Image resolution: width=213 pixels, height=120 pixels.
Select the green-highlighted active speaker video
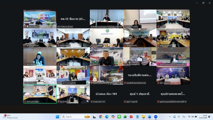[40, 94]
